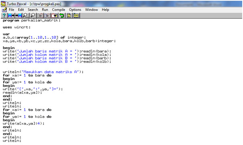
Task: Open the Help menu
Action: point(106,10)
